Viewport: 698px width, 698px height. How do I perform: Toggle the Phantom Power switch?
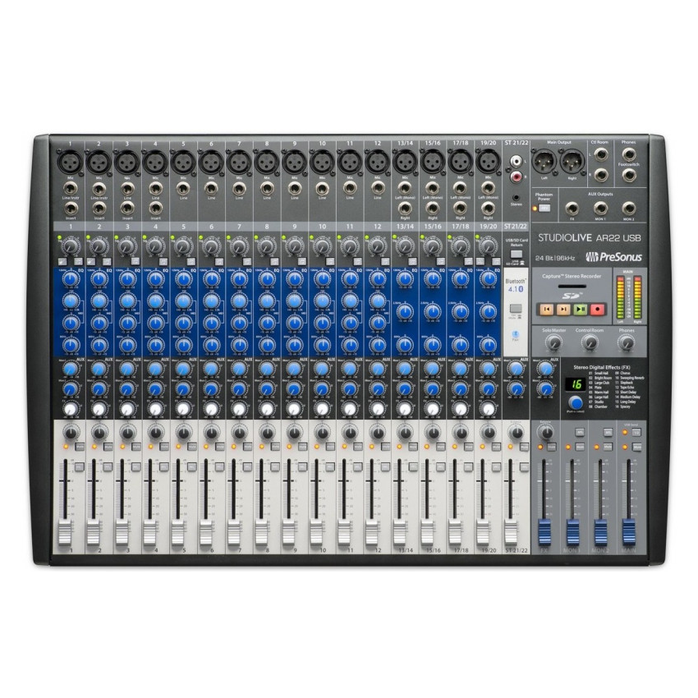pos(544,208)
